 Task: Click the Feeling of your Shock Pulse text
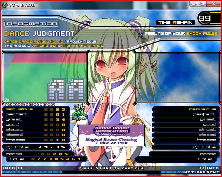(181, 33)
